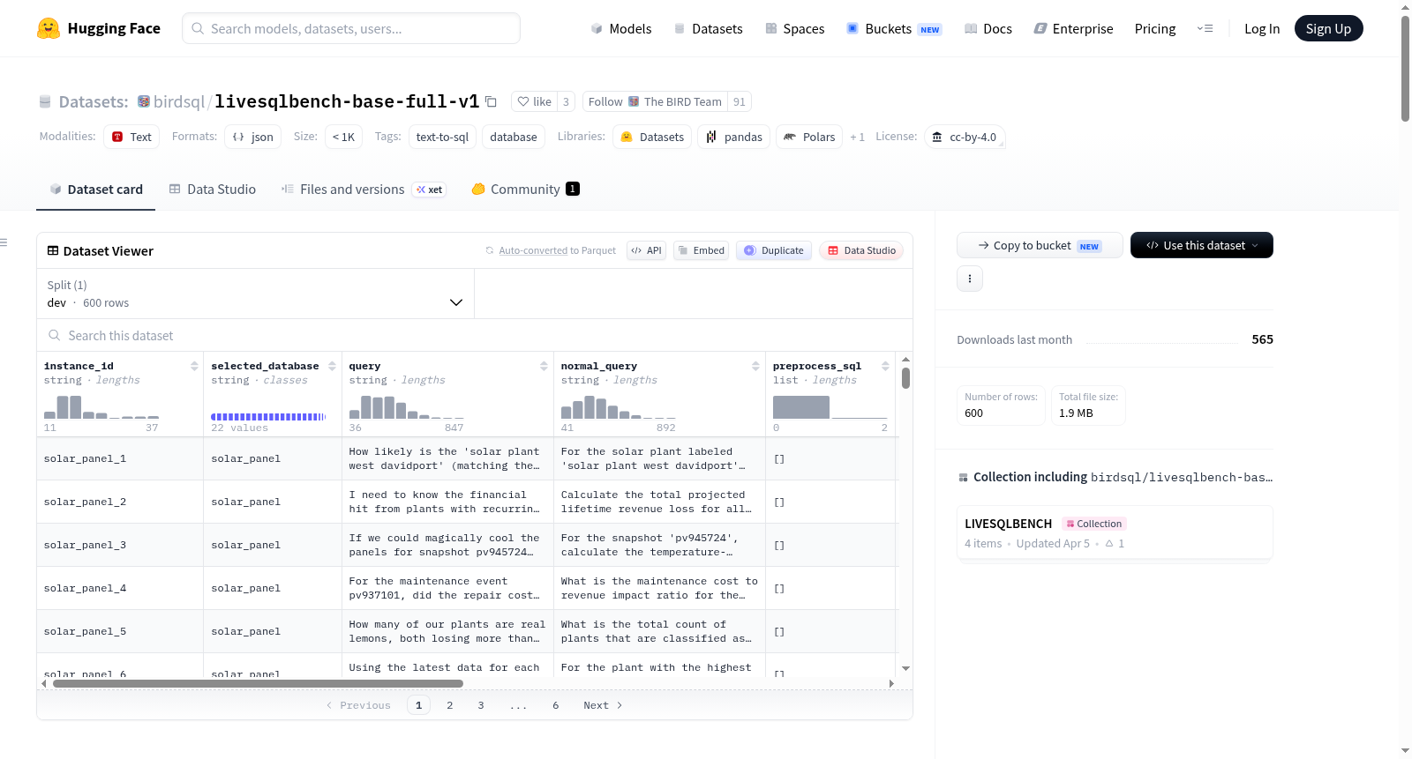Screen dimensions: 1412x759
Task: Click the Sign Up button
Action: [x=1328, y=28]
